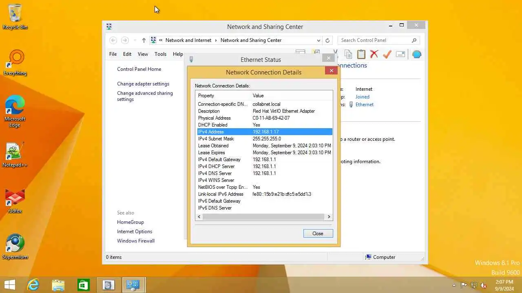Image resolution: width=522 pixels, height=293 pixels.
Task: Refresh the Network and Sharing Center address bar
Action: pyautogui.click(x=327, y=40)
